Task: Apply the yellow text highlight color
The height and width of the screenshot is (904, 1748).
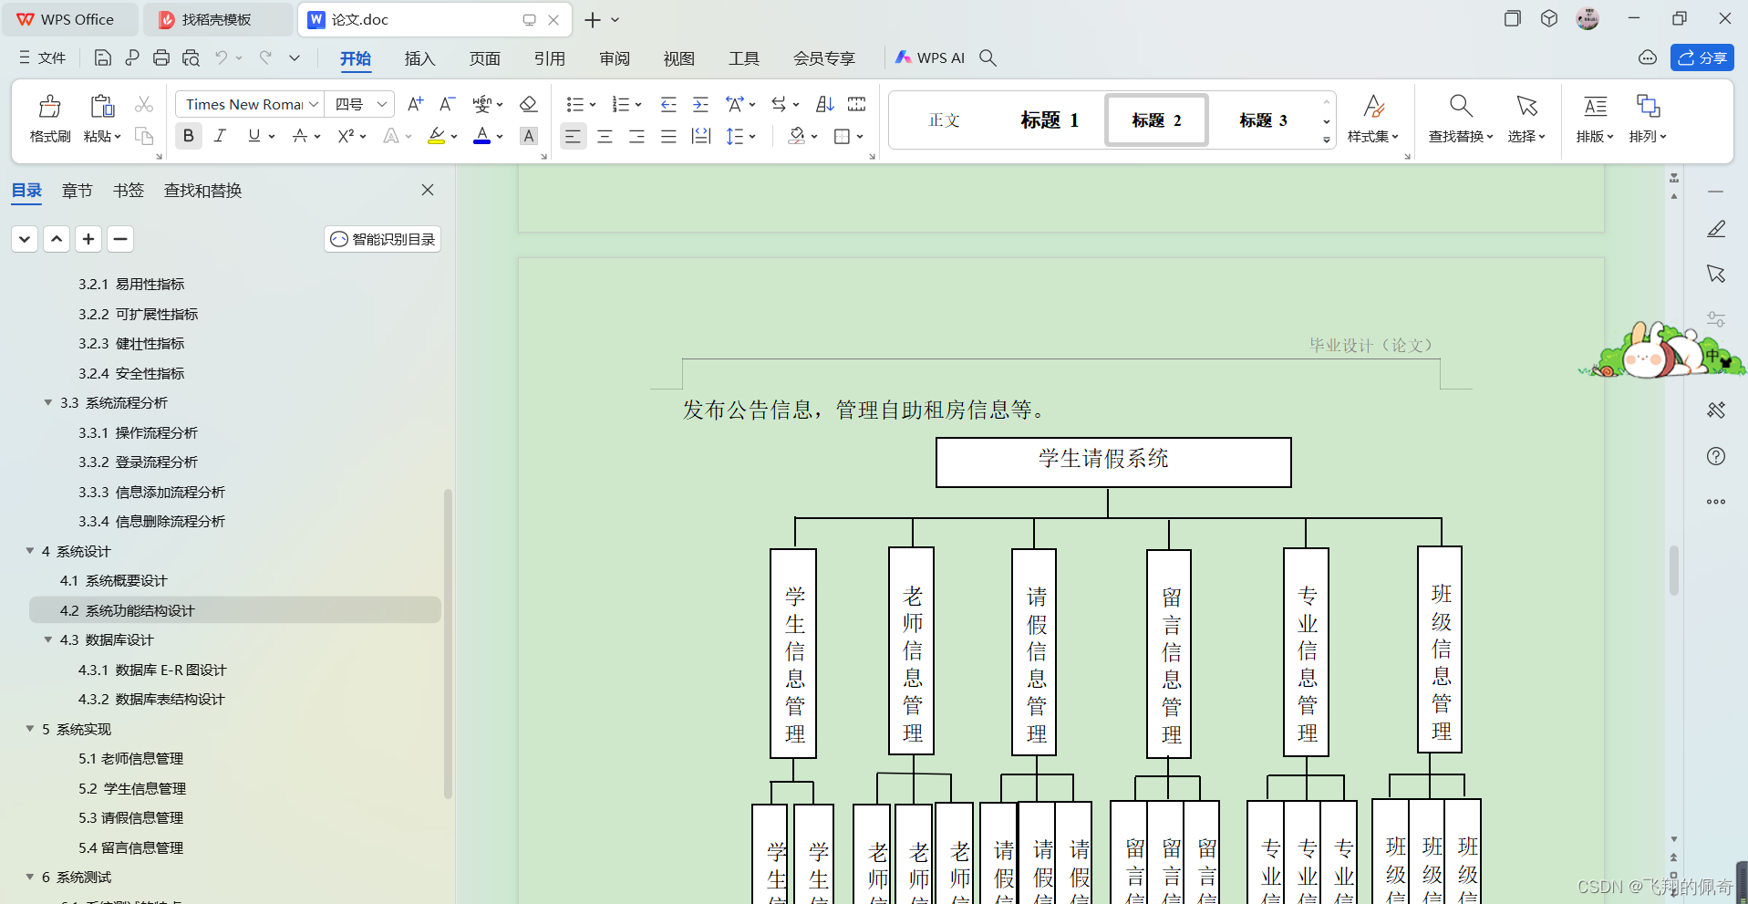Action: point(437,136)
